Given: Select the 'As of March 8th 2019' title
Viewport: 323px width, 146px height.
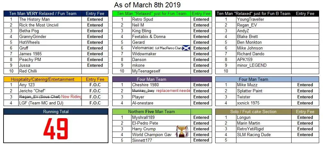Looking at the screenshot, I should tap(147, 5).
